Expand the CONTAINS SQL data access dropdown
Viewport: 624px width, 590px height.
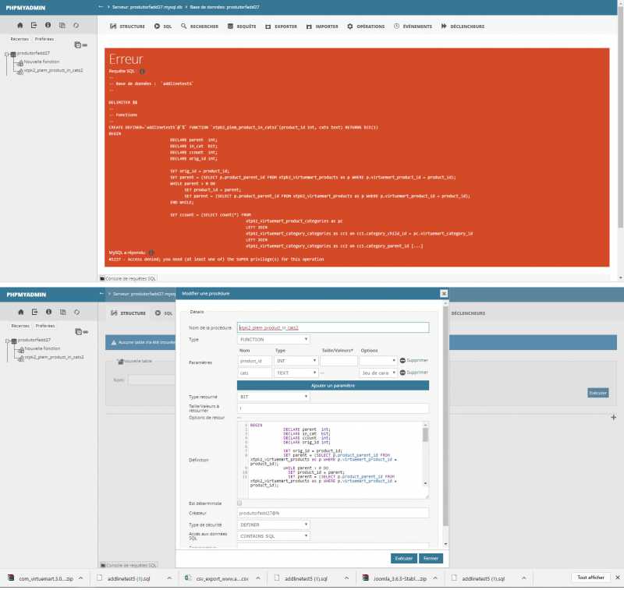point(273,535)
